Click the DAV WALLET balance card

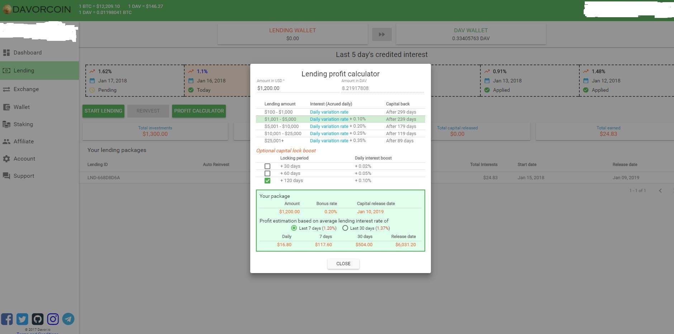pyautogui.click(x=471, y=34)
